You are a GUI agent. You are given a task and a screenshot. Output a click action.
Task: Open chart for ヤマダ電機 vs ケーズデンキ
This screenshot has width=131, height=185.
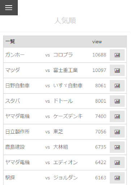pyautogui.click(x=117, y=116)
